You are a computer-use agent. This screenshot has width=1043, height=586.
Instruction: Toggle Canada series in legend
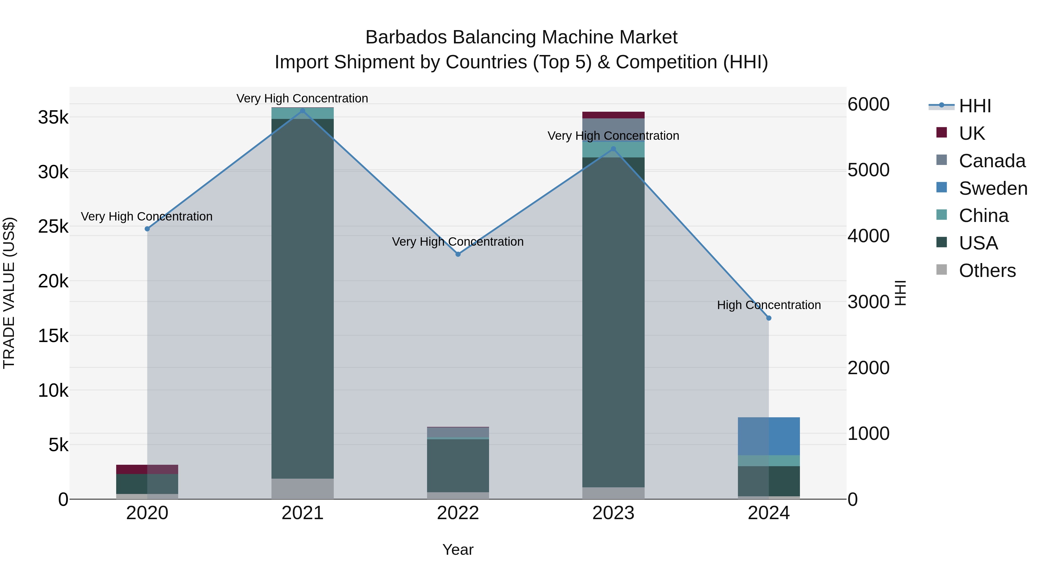coord(981,161)
